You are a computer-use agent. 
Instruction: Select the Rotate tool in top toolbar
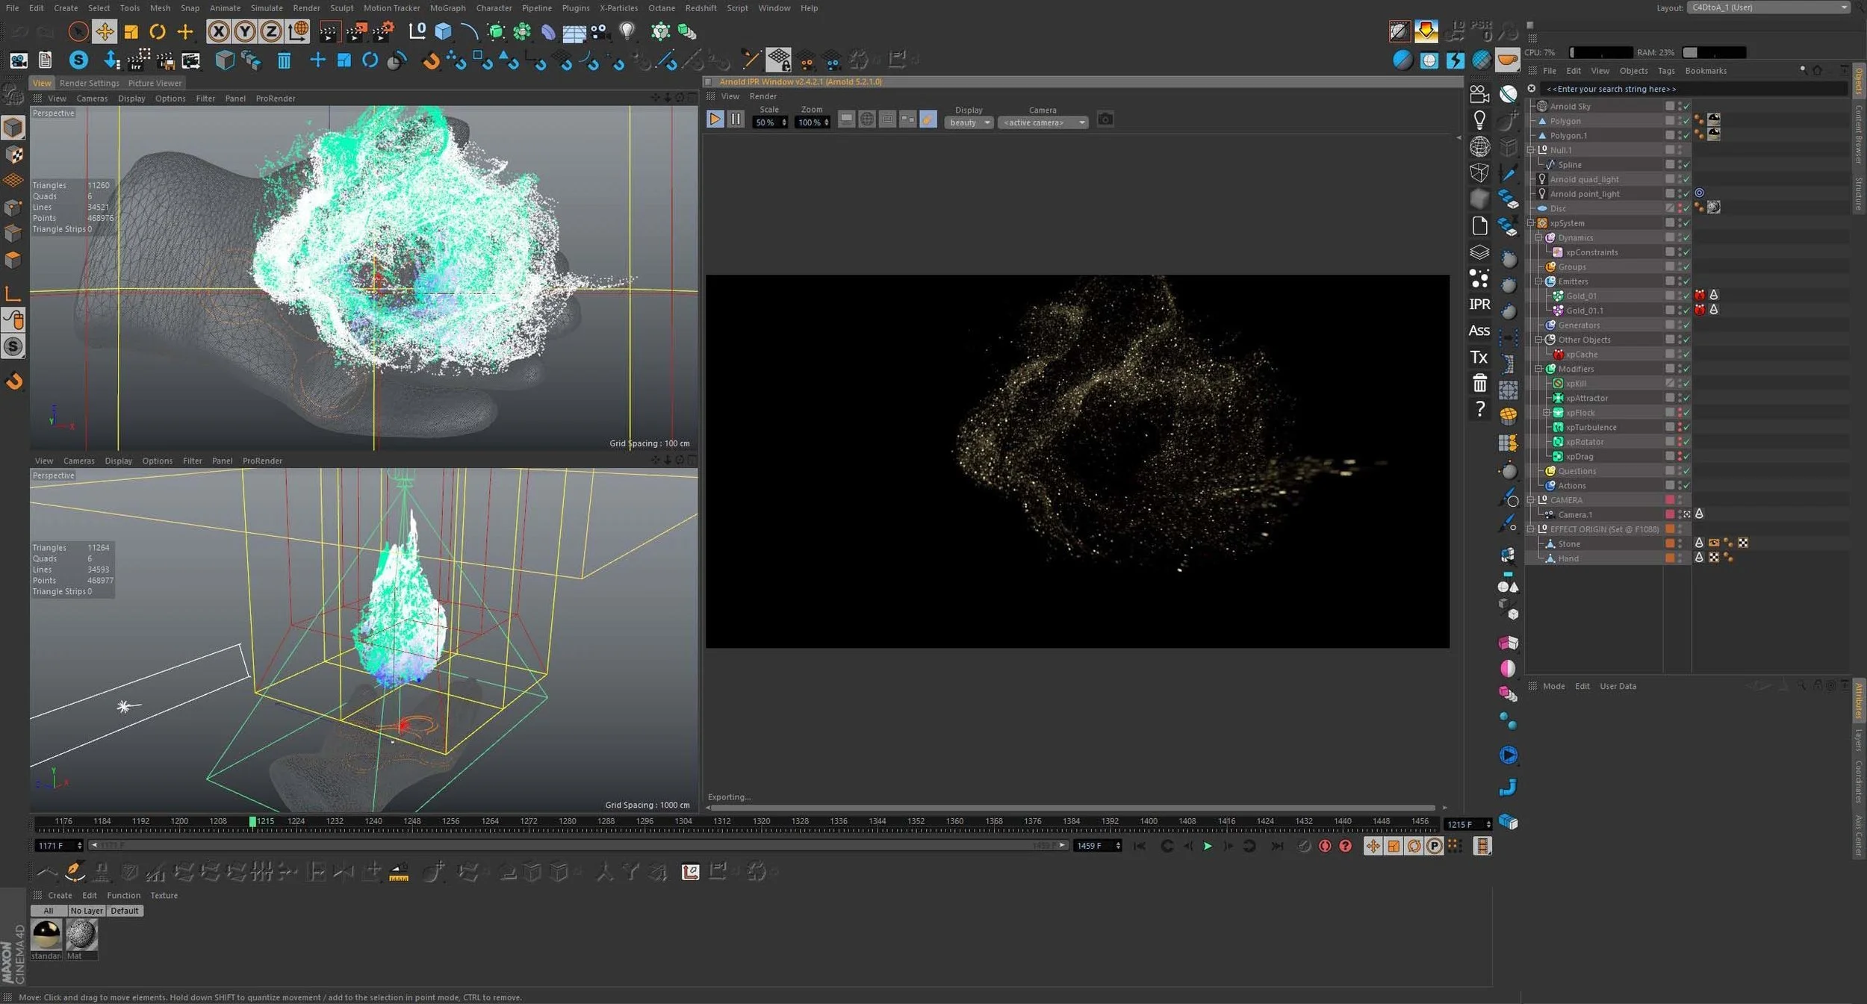coord(157,31)
